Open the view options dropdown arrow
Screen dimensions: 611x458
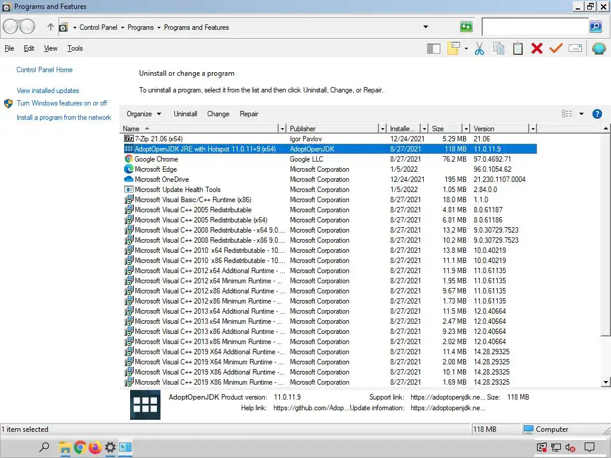pyautogui.click(x=581, y=114)
